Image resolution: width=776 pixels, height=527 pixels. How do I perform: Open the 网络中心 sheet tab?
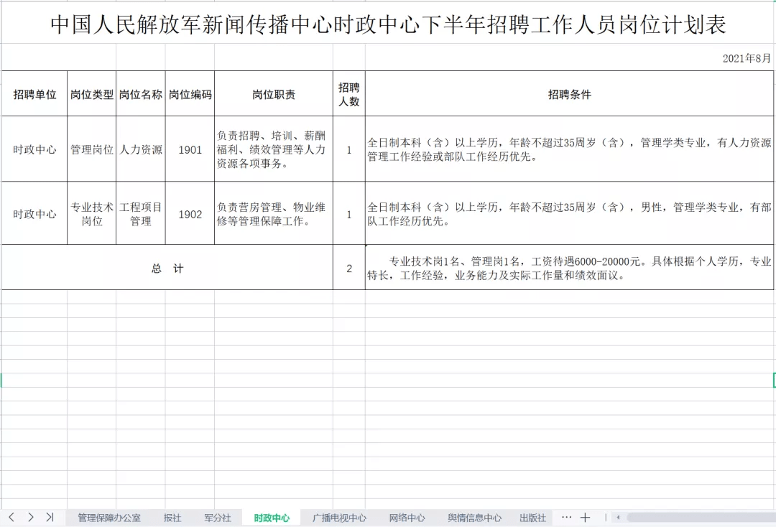pyautogui.click(x=407, y=518)
